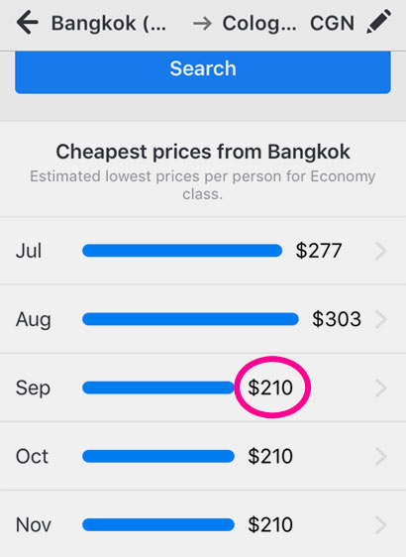Open October prices with its chevron
This screenshot has height=557, width=406.
coord(380,456)
